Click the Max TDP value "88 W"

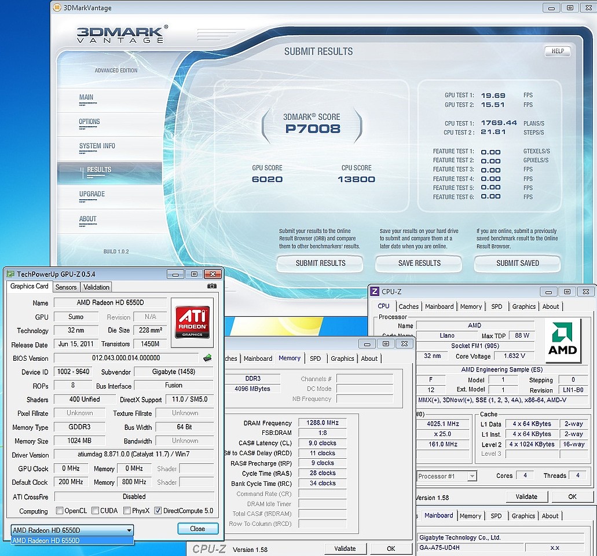(522, 335)
